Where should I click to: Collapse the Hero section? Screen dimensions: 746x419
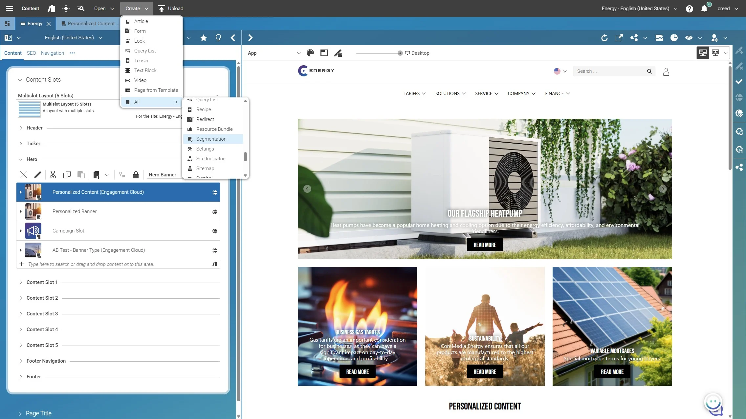click(x=21, y=159)
